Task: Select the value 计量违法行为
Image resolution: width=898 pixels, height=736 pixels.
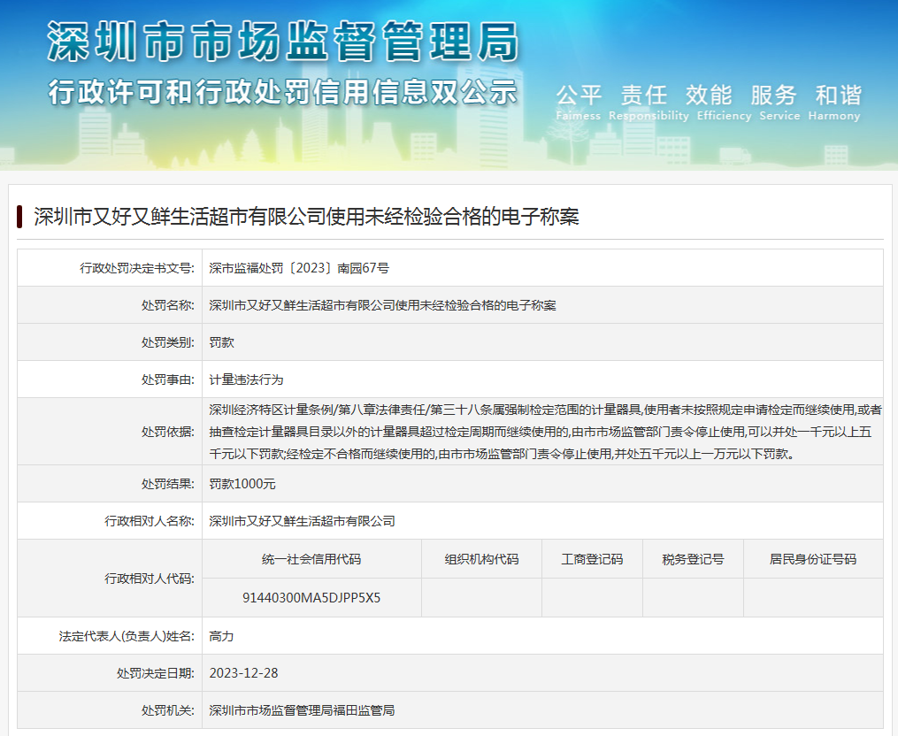Action: 246,379
